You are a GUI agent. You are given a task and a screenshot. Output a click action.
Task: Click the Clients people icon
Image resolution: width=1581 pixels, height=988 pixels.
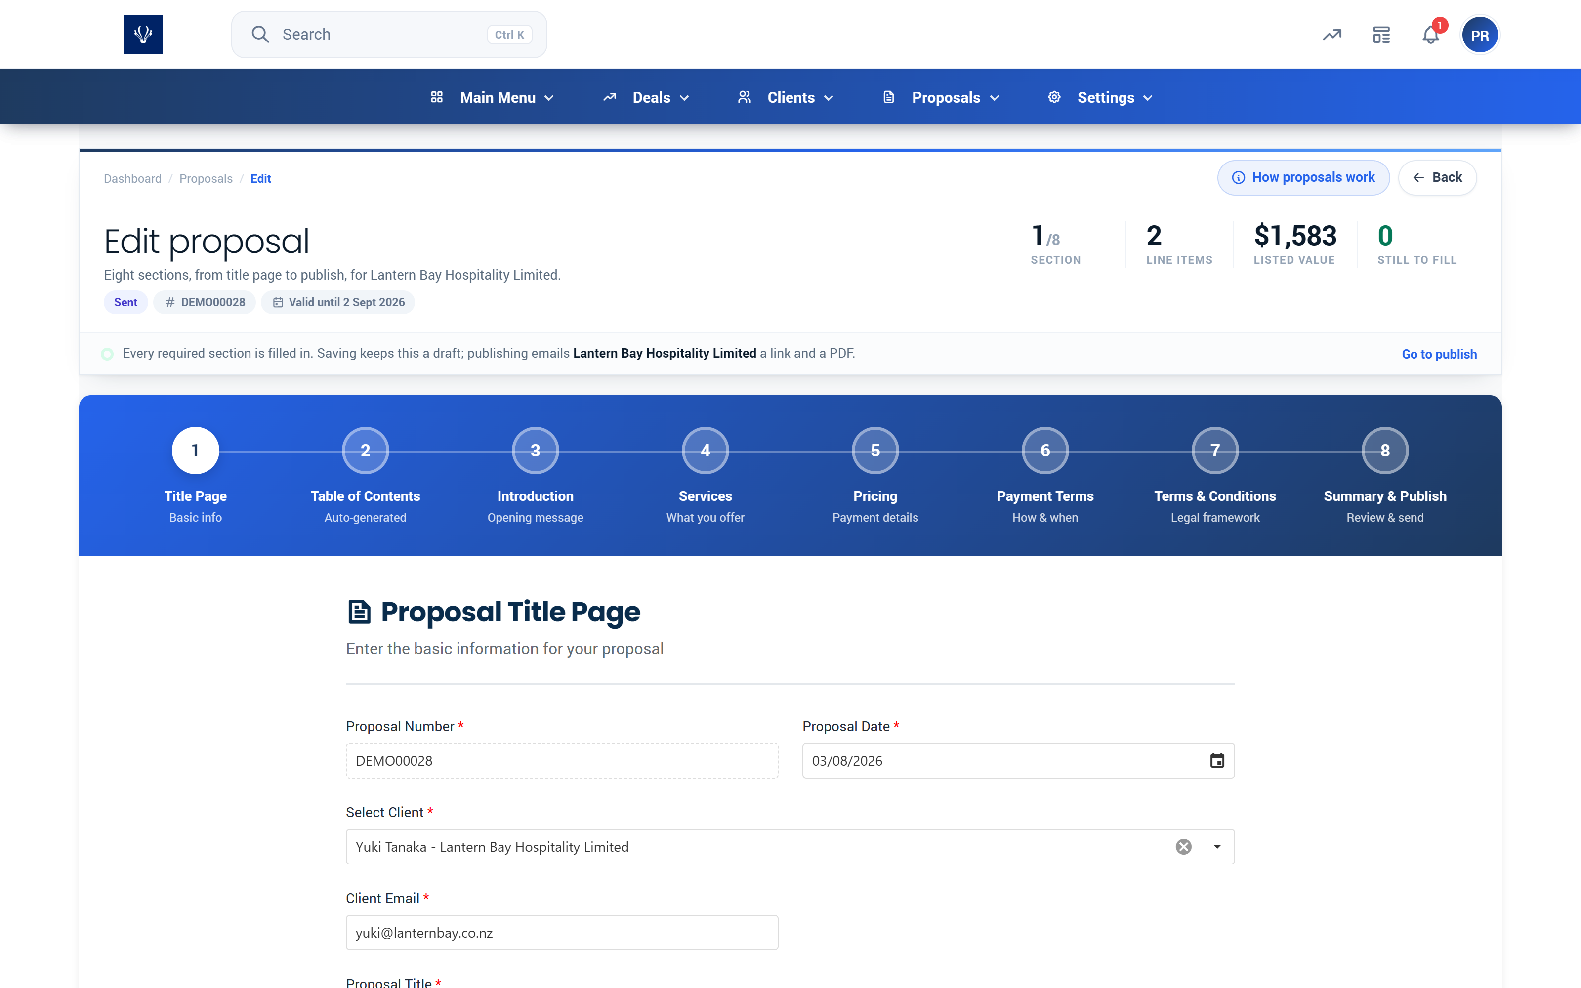point(744,97)
